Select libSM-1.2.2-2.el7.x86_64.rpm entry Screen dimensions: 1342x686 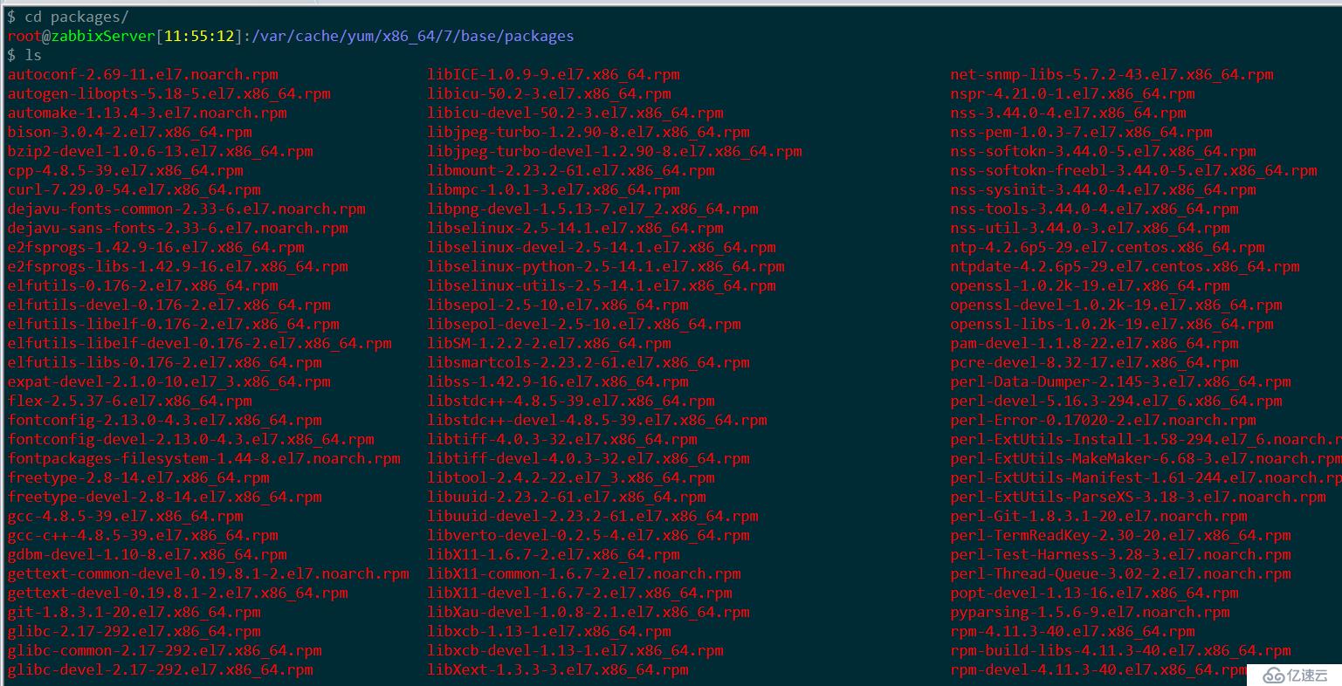point(549,344)
